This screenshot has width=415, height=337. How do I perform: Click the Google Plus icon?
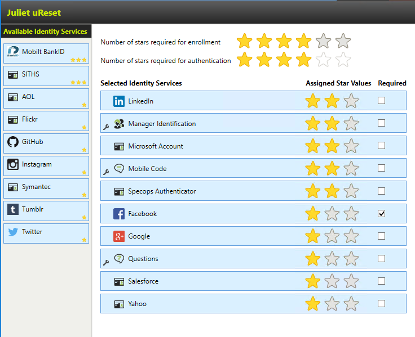(x=119, y=236)
